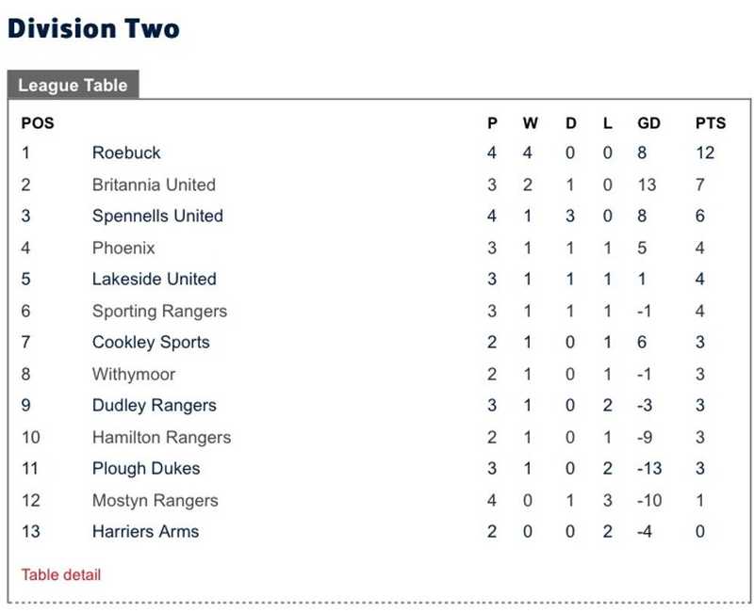Select Sporting Rangers team name

coord(159,311)
